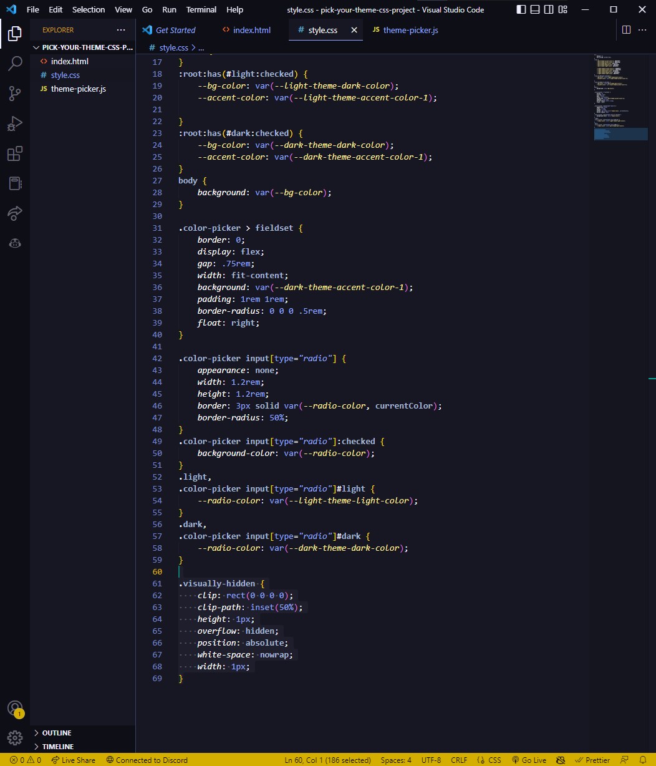The width and height of the screenshot is (656, 766).
Task: Open the Help menu
Action: click(235, 9)
